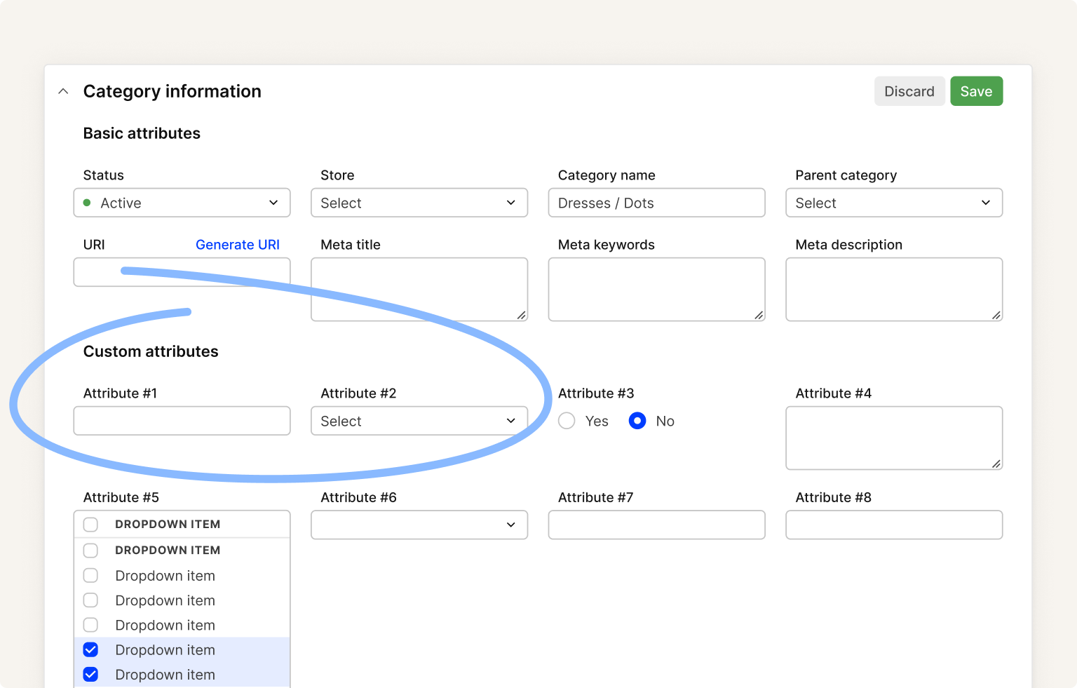1077x688 pixels.
Task: Open the Status dropdown showing Active
Action: [x=182, y=203]
